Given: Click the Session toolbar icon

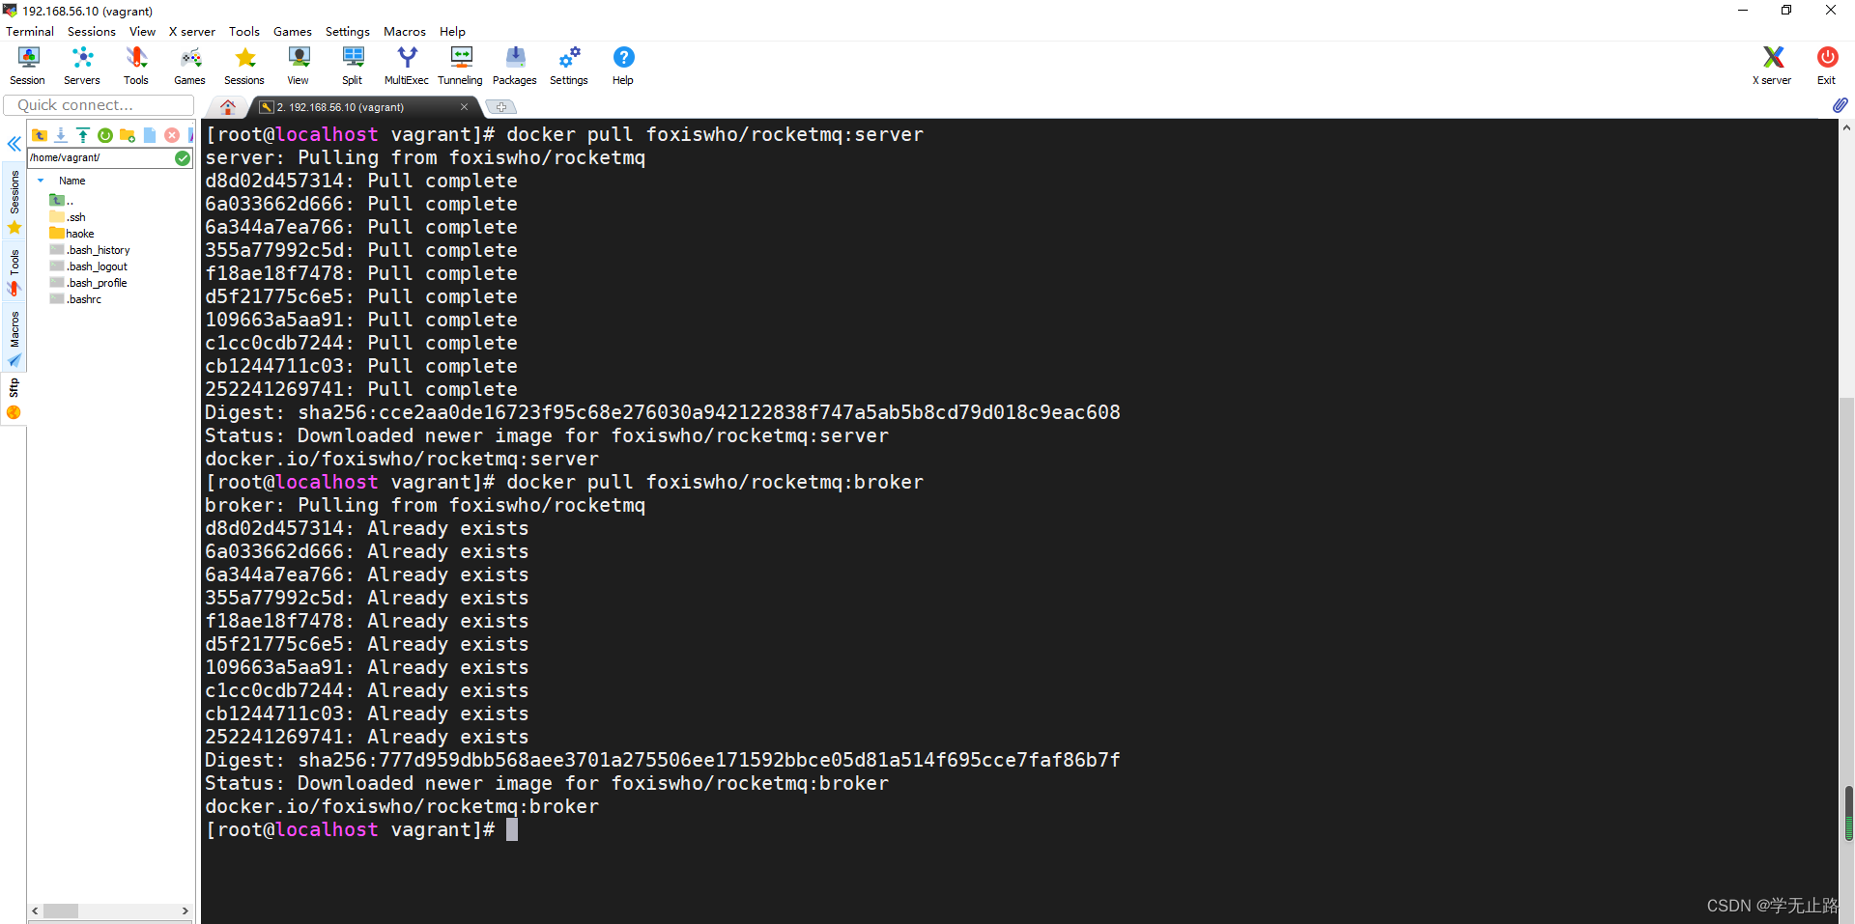Looking at the screenshot, I should pos(28,66).
